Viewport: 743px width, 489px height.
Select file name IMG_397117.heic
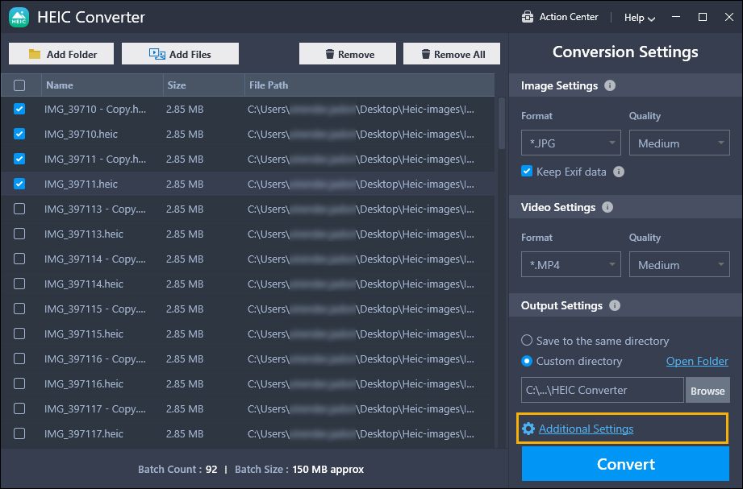click(x=84, y=433)
